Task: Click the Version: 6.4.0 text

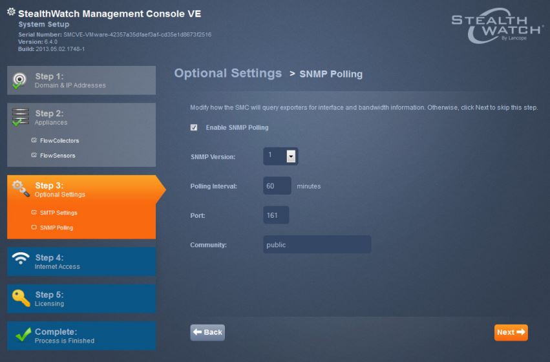Action: tap(38, 42)
